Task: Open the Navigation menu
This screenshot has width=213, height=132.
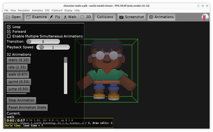Action: click(x=24, y=10)
